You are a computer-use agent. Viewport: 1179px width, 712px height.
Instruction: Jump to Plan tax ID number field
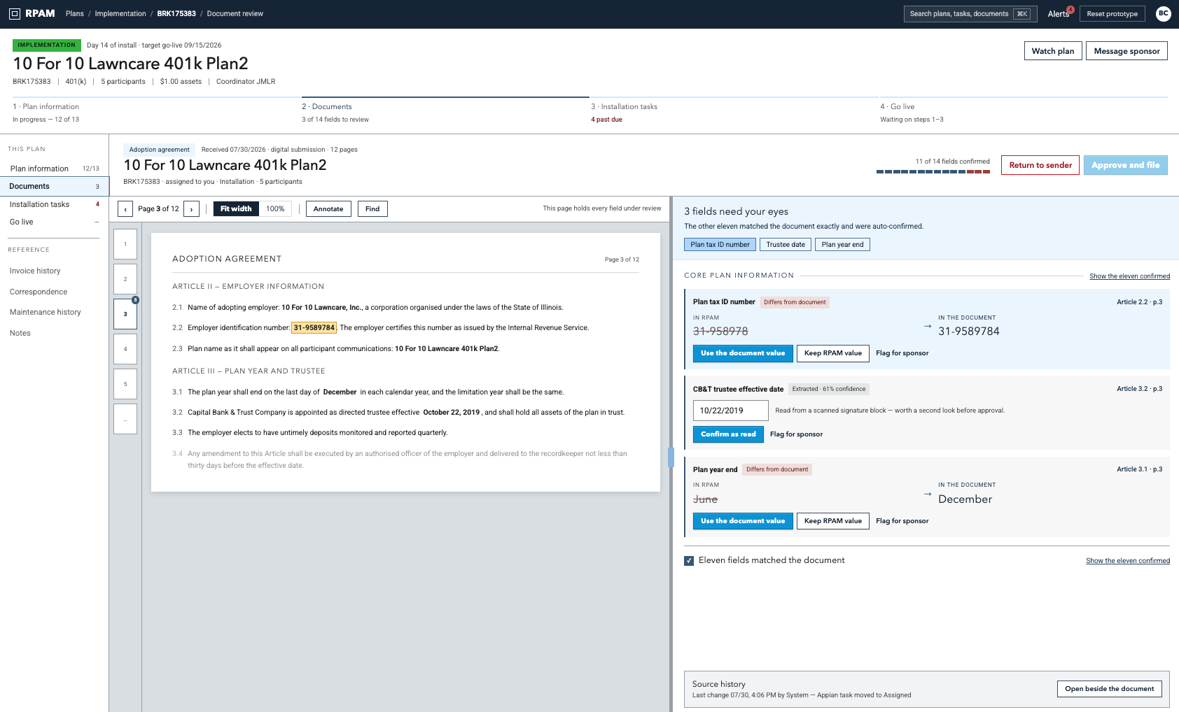[720, 245]
